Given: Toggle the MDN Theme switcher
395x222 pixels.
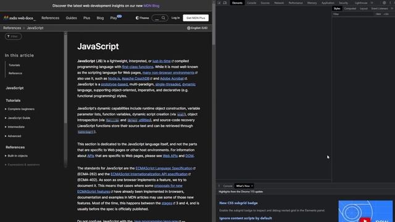Looking at the screenshot, I should 143,18.
